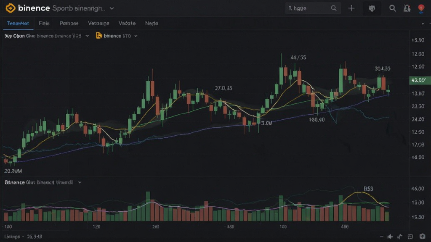Click the green current price label
This screenshot has width=431, height=242.
pyautogui.click(x=420, y=80)
